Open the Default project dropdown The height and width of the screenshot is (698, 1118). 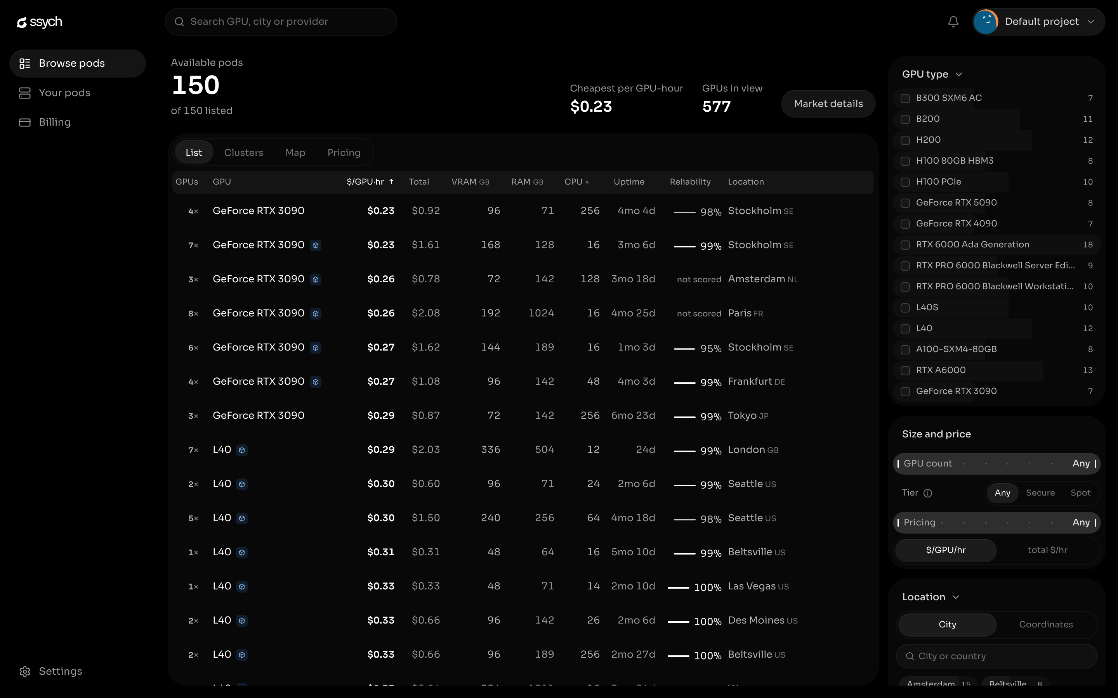tap(1038, 22)
